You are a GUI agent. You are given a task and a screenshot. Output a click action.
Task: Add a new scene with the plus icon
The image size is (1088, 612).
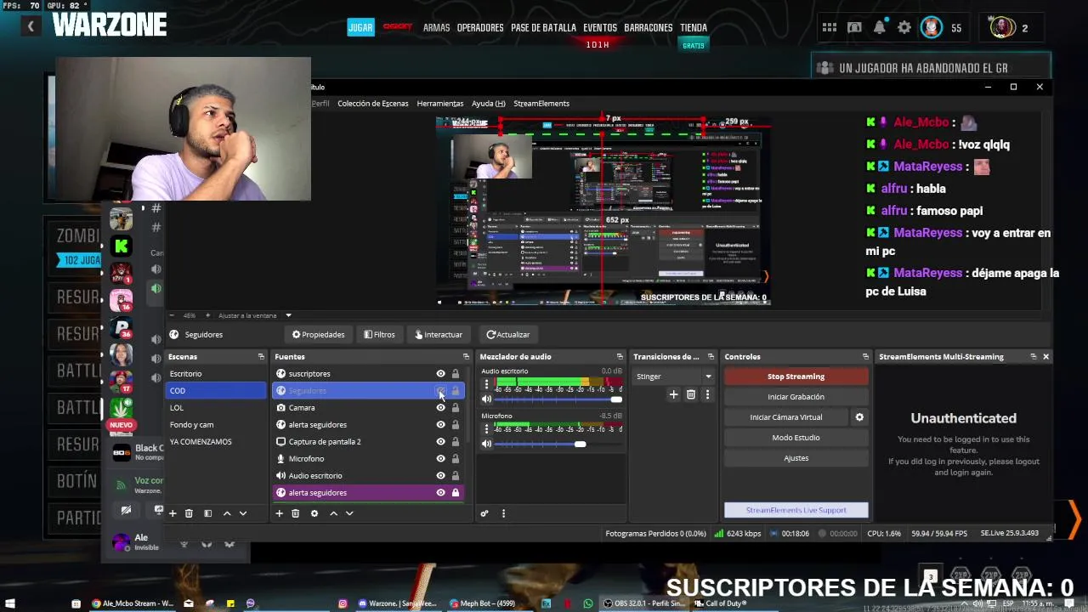click(173, 513)
